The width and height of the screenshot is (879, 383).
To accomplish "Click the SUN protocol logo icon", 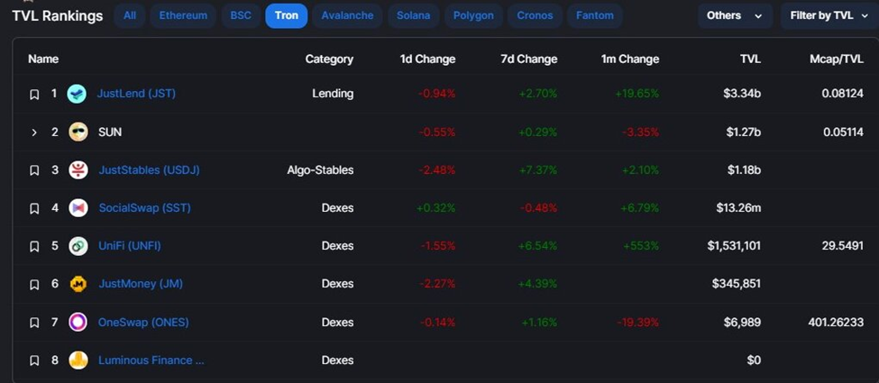I will pos(78,132).
